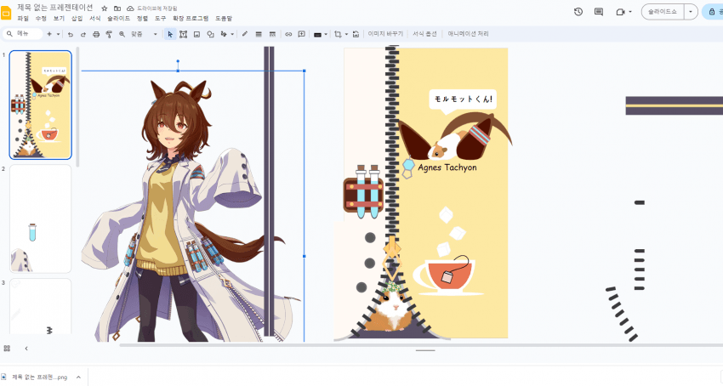Click the shape insert icon
Image resolution: width=723 pixels, height=386 pixels.
point(210,34)
